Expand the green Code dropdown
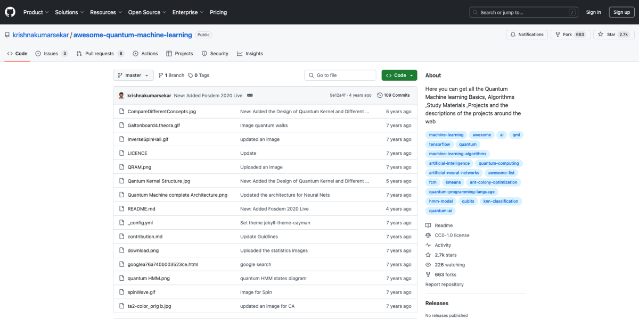 [x=399, y=75]
